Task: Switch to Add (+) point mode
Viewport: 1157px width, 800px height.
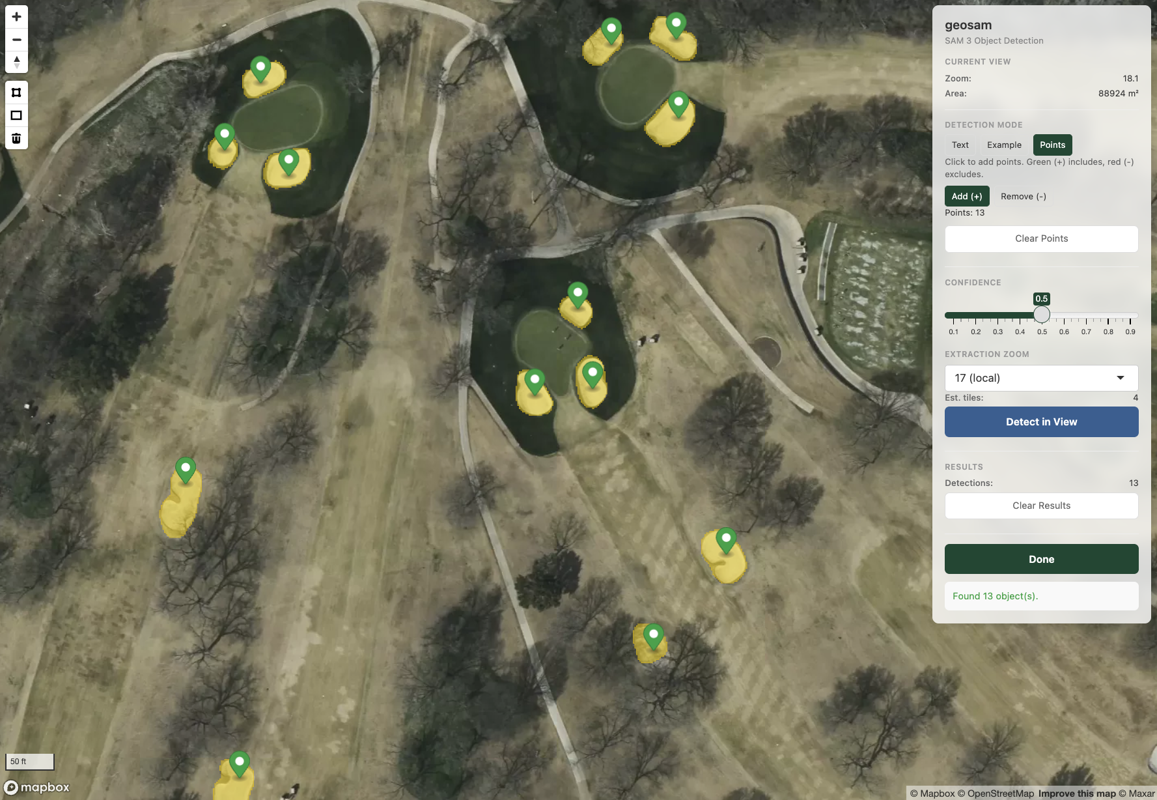Action: [x=966, y=196]
